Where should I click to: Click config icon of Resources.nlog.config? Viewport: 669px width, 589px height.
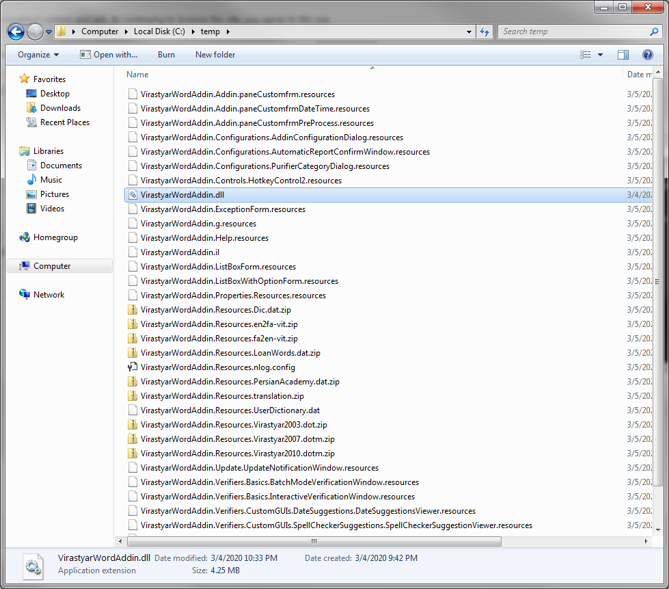click(133, 367)
